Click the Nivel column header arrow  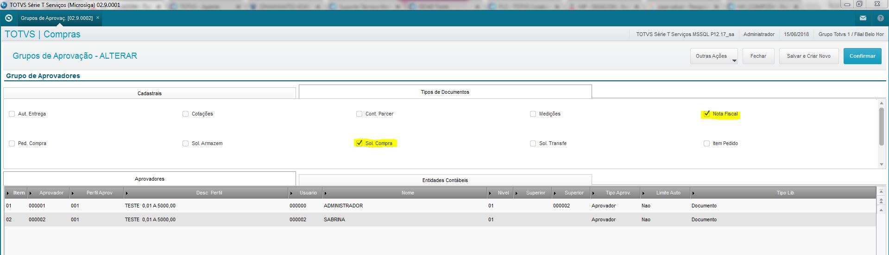pyautogui.click(x=491, y=193)
